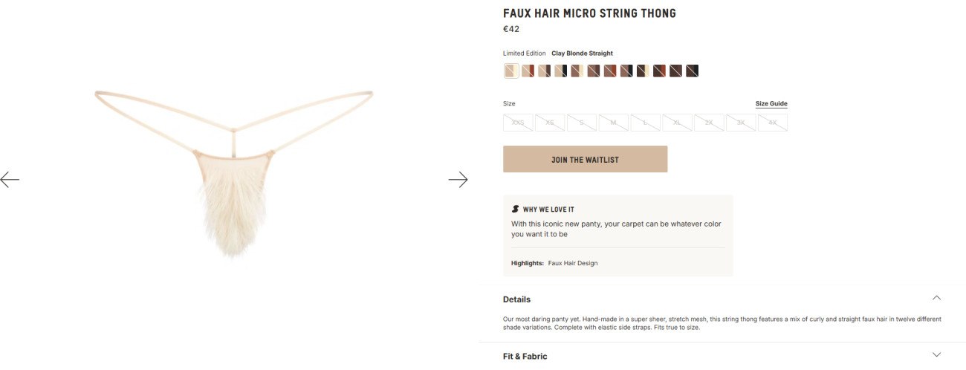
Task: Open the Size Guide link
Action: [x=771, y=104]
